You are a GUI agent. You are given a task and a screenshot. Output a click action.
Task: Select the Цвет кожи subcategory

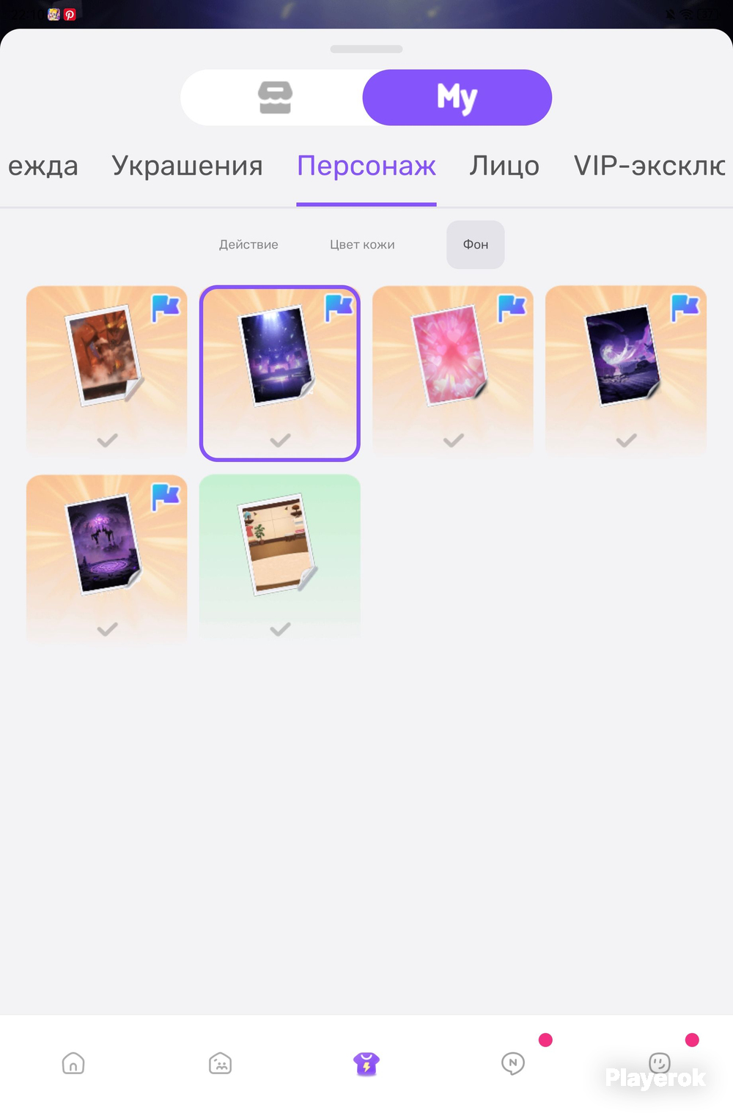pyautogui.click(x=362, y=244)
